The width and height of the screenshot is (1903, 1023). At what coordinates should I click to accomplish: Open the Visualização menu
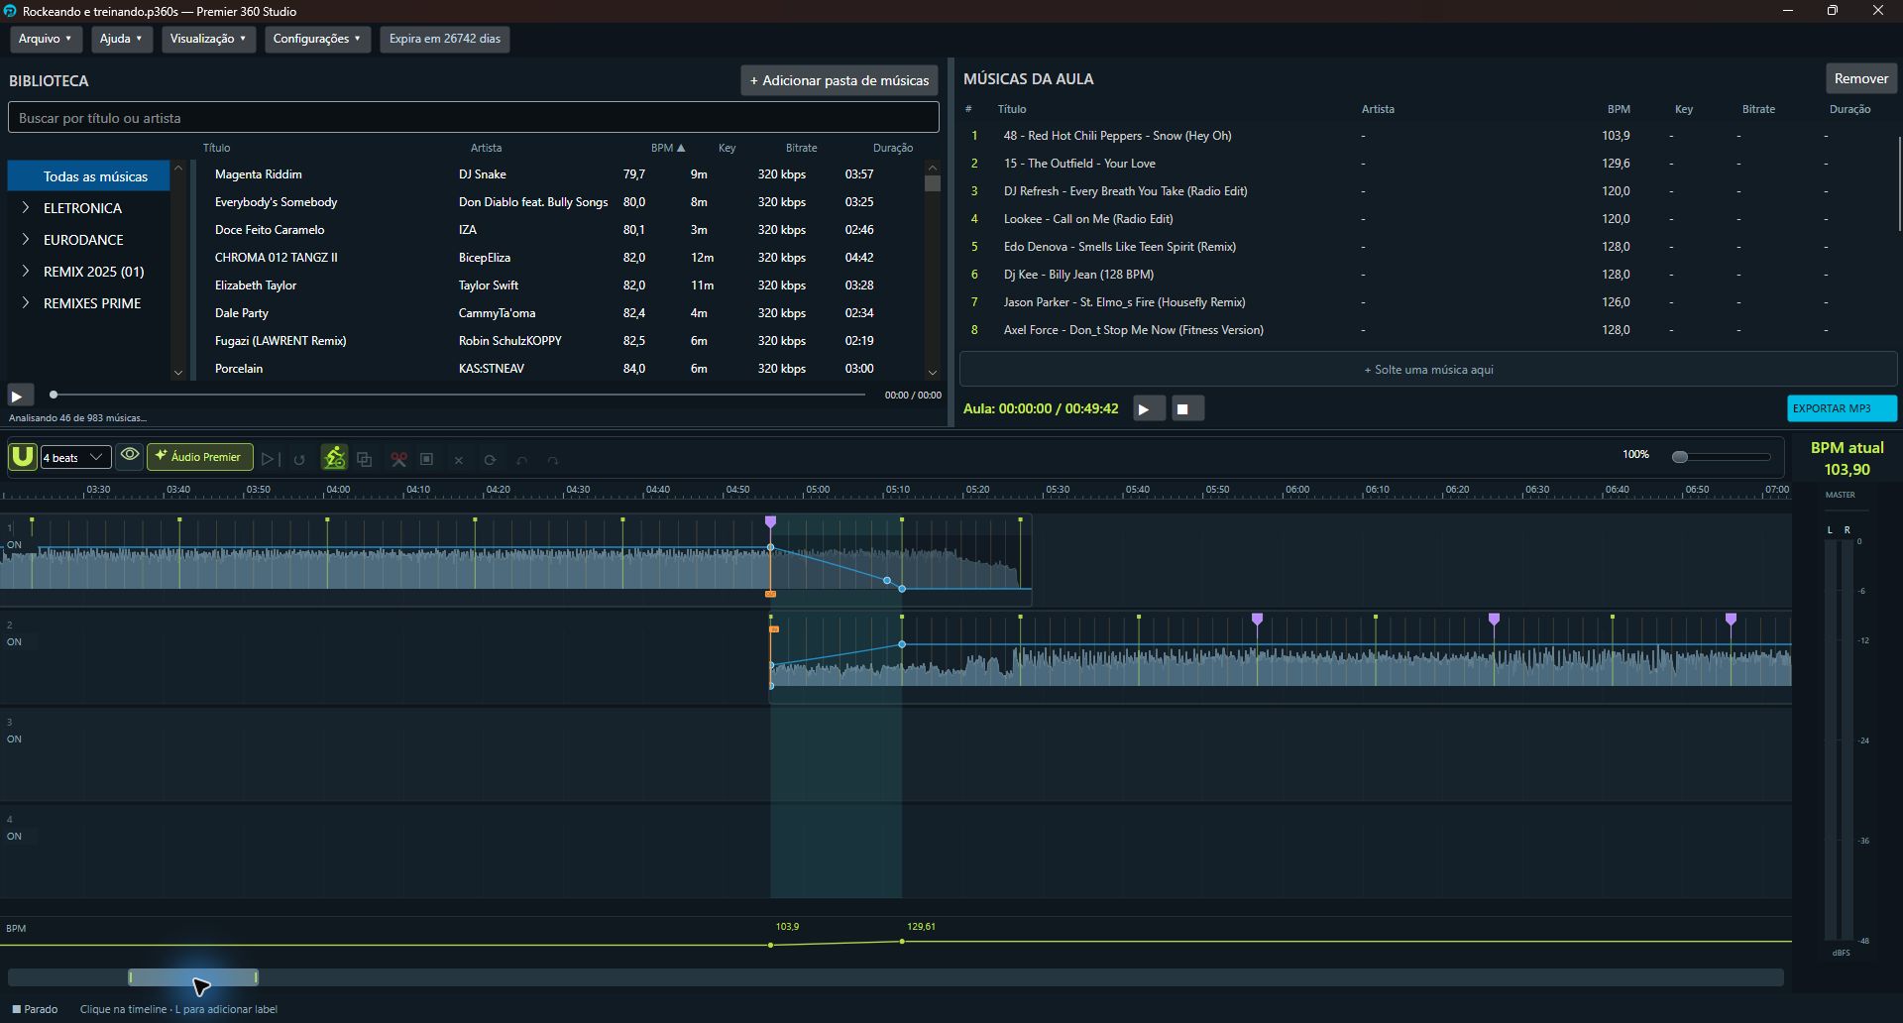click(x=208, y=39)
